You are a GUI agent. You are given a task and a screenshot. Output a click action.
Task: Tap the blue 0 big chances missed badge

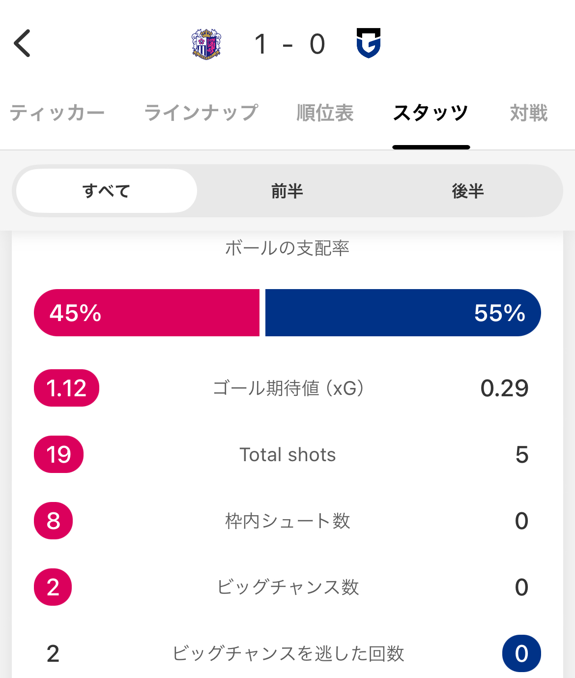[521, 653]
